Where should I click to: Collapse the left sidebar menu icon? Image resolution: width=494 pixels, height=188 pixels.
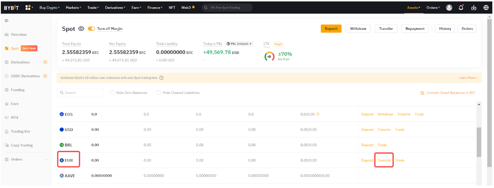pos(7,21)
